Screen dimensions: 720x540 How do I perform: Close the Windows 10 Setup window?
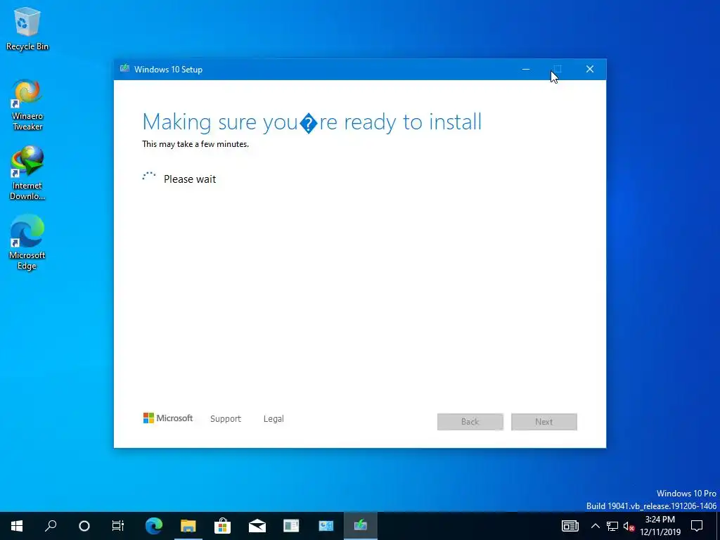pos(590,70)
